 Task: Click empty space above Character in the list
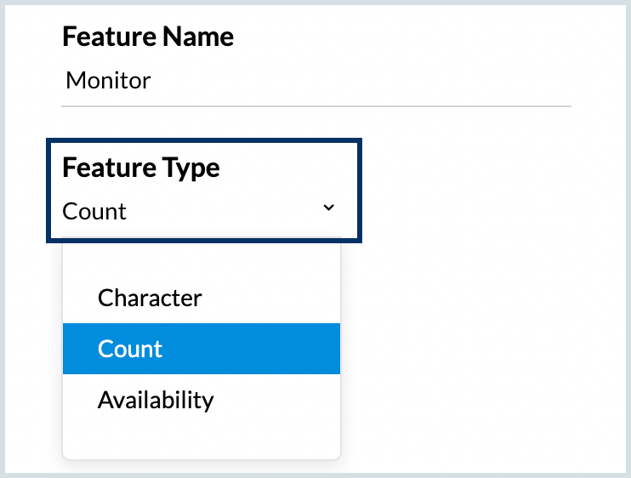point(201,259)
